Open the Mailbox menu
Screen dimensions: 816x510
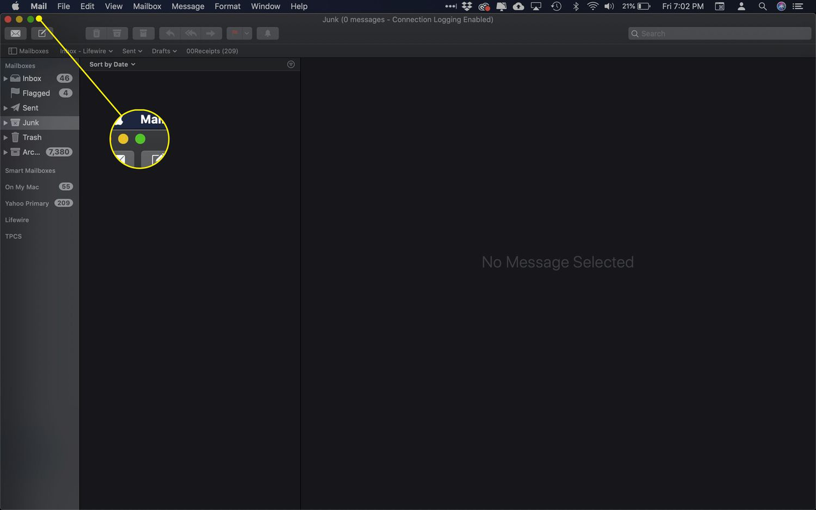tap(147, 6)
